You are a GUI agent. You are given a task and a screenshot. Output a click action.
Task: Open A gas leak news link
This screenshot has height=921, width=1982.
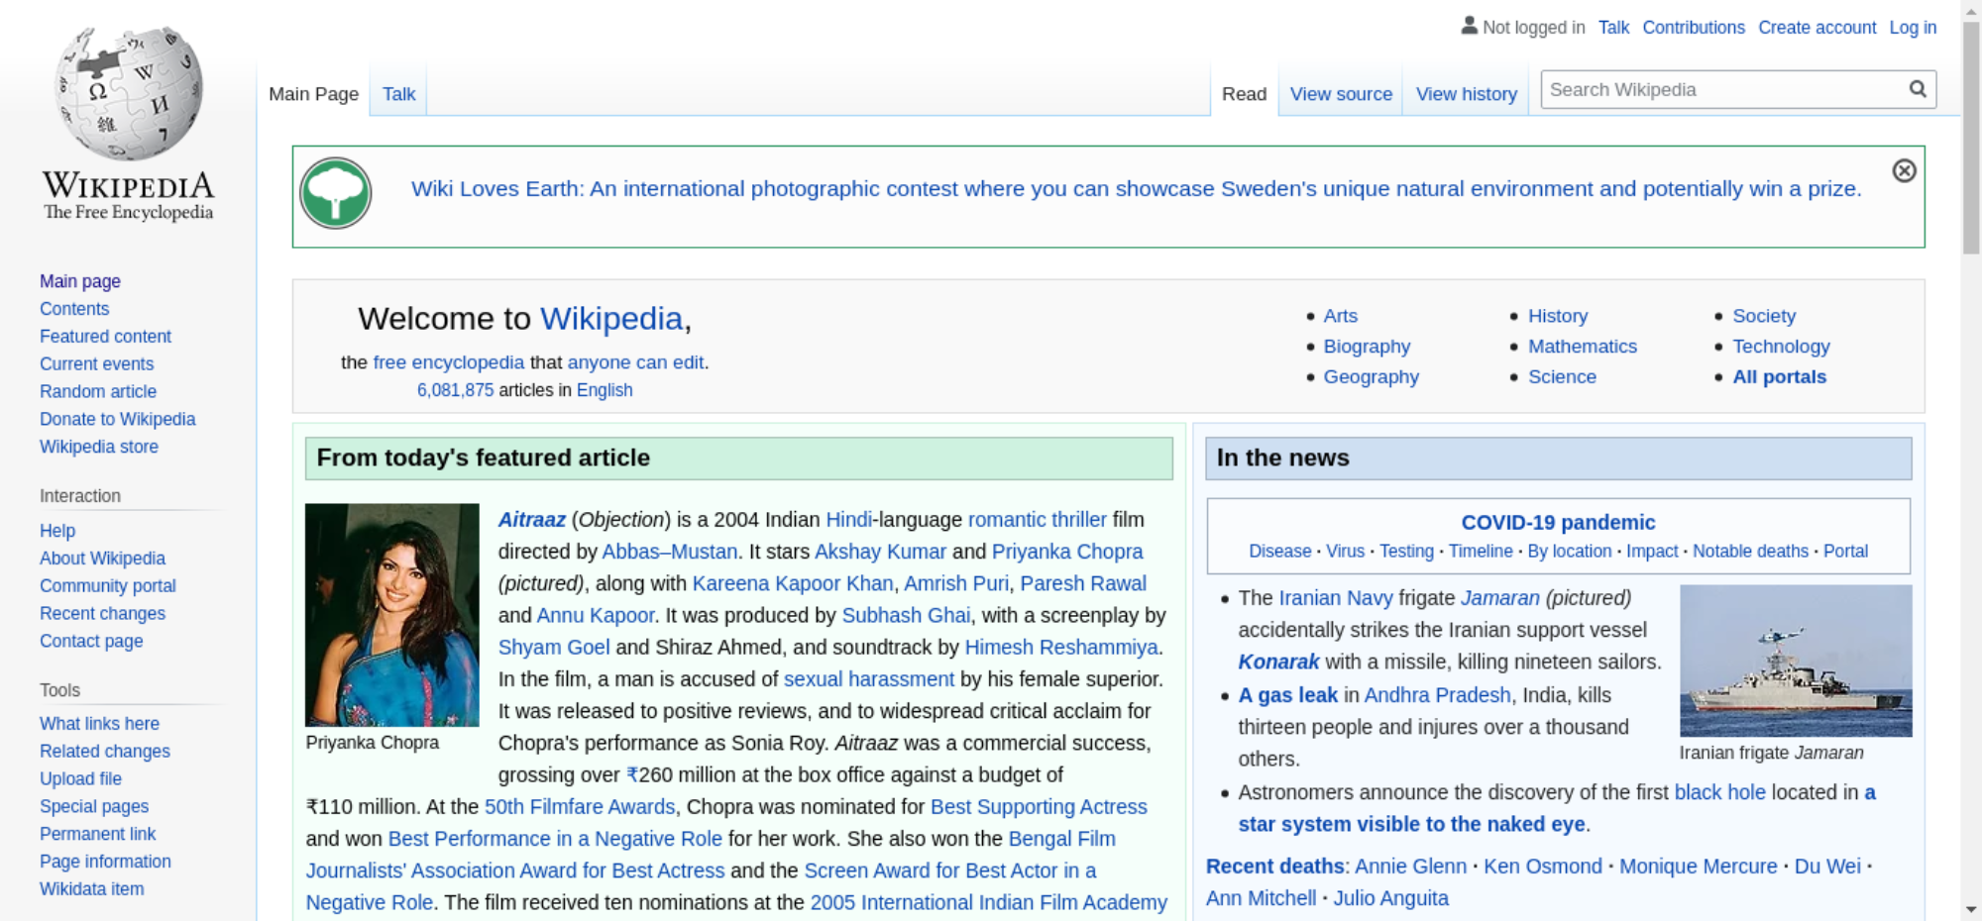click(x=1287, y=695)
